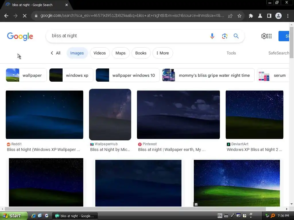The width and height of the screenshot is (294, 220).
Task: Open the bright green hill night image
Action: pos(237,183)
